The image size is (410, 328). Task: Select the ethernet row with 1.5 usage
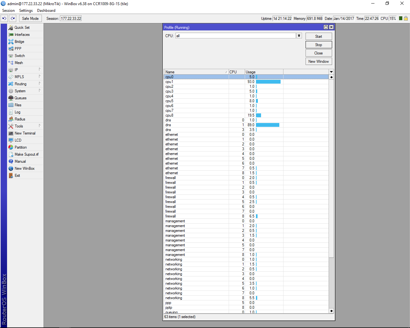tap(246, 173)
